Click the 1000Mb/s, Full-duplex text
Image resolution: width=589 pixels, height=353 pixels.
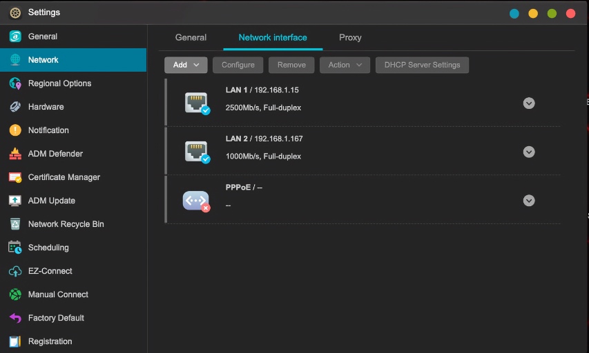263,157
